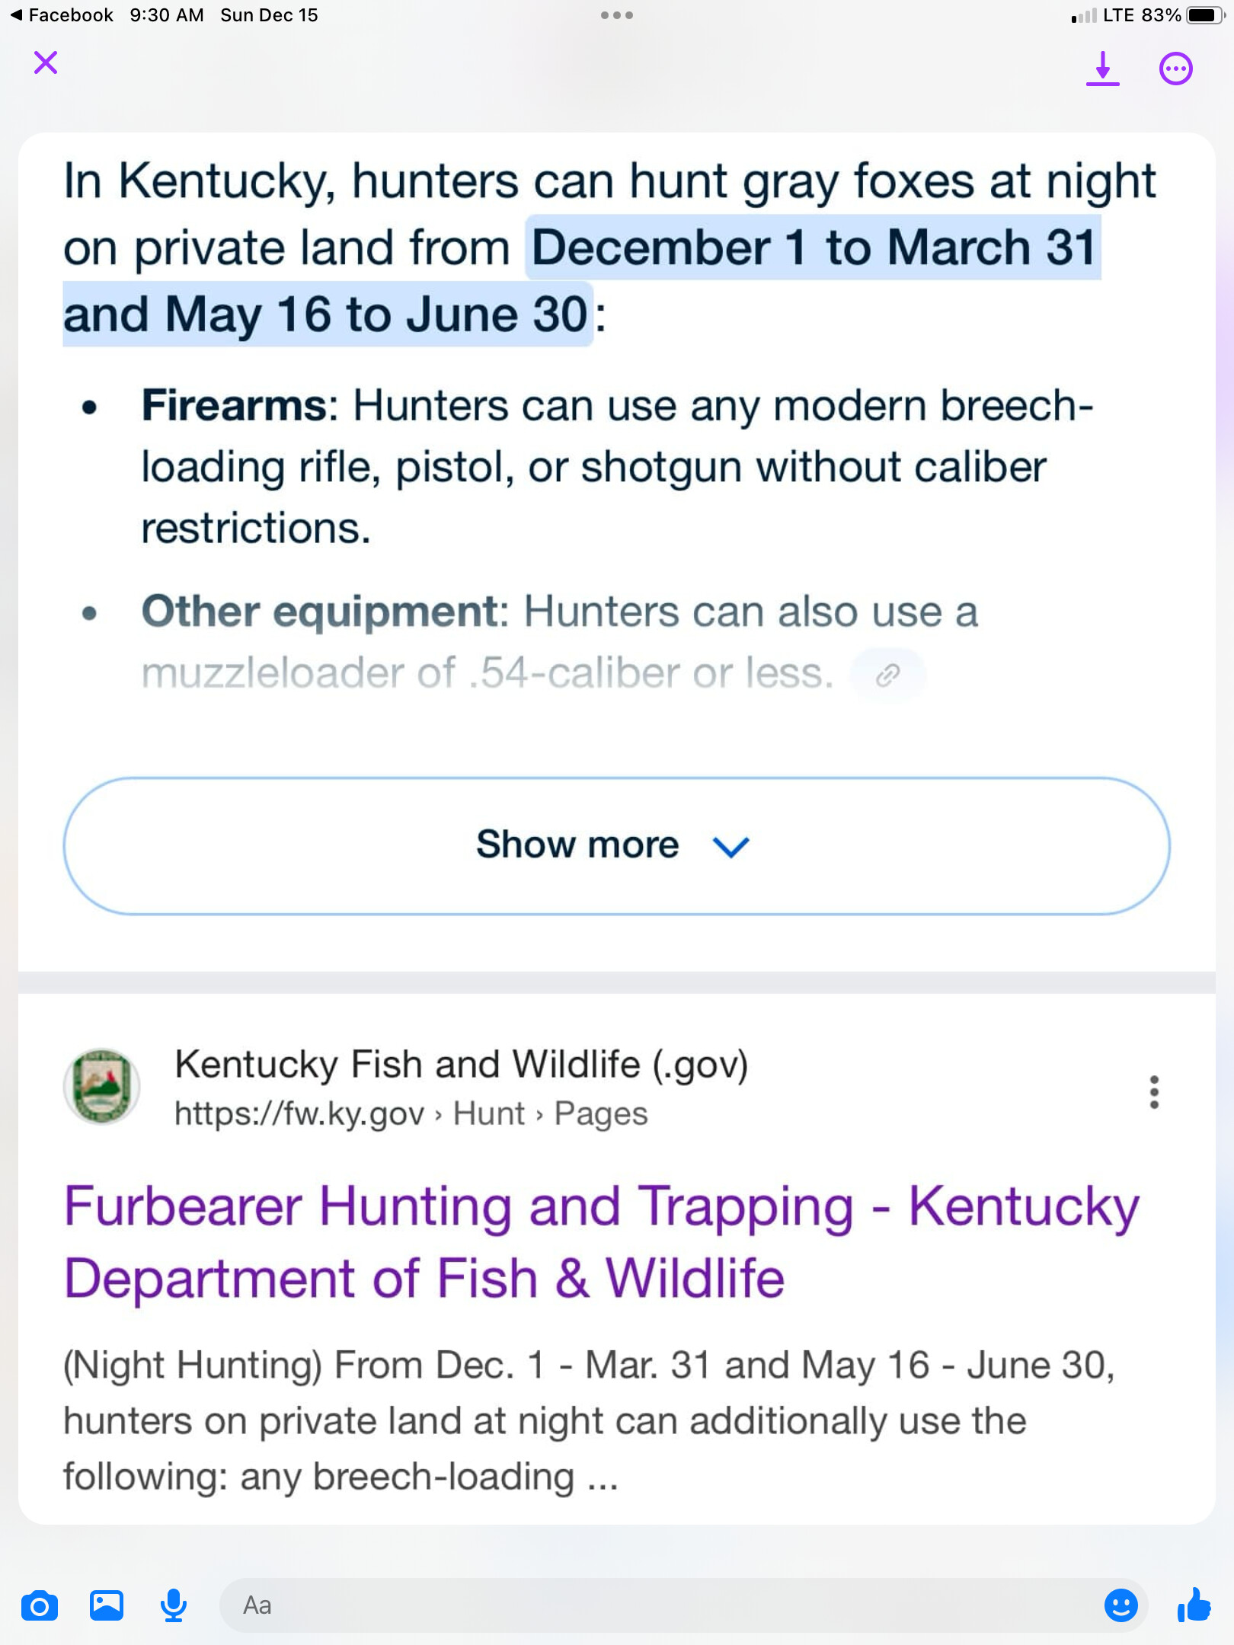1234x1645 pixels.
Task: Tap the Kentucky Fish and Wildlife logo
Action: 101,1087
